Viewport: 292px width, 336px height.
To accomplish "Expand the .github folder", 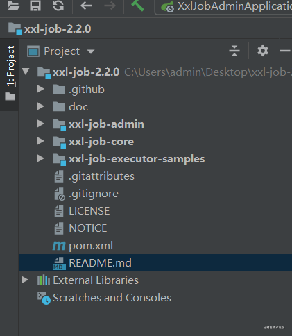I will tap(40, 89).
